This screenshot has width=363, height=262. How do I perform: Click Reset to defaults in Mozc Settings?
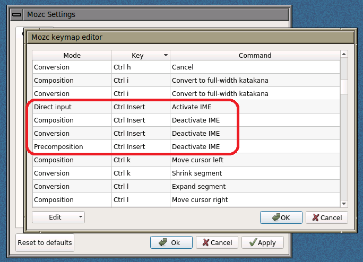coord(45,242)
